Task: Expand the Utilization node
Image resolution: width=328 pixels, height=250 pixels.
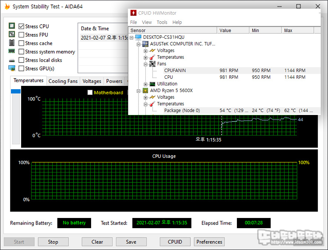Action: [145, 84]
